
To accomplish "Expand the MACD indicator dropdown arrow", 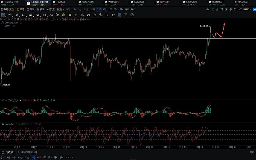I will pos(20,101).
